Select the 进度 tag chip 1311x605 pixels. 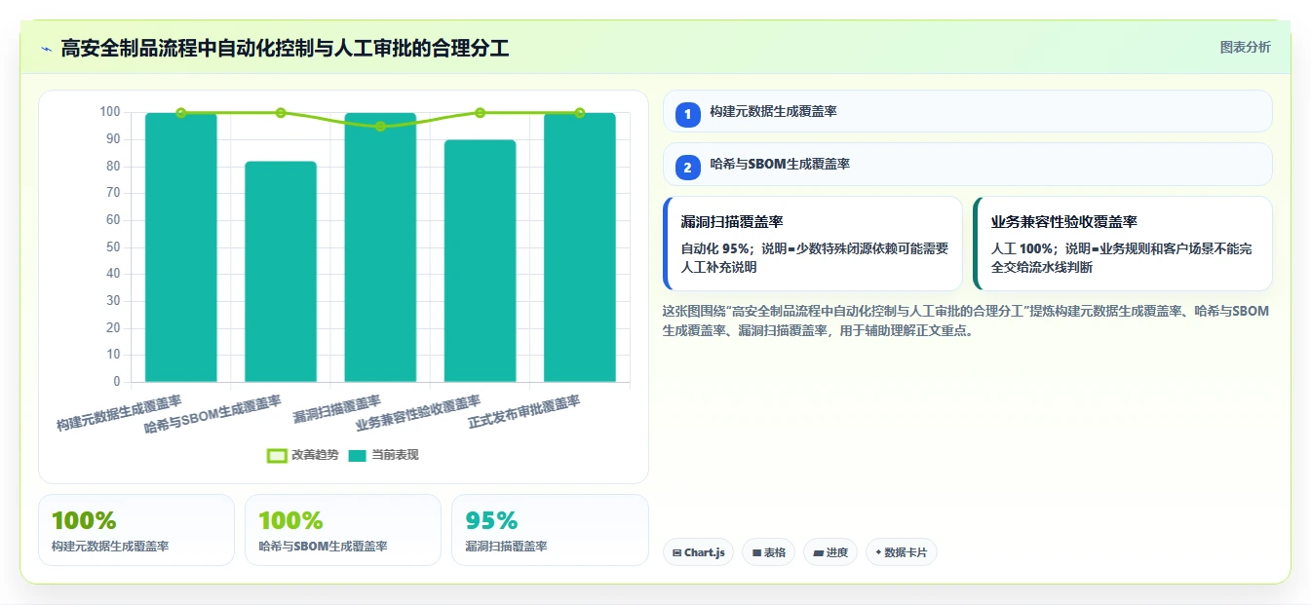pos(830,552)
